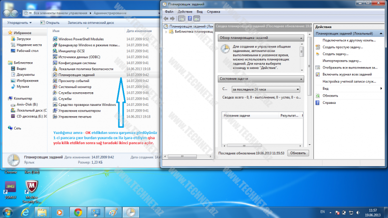
Task: Expand the Библиотека планировщика tree node
Action: 166,32
